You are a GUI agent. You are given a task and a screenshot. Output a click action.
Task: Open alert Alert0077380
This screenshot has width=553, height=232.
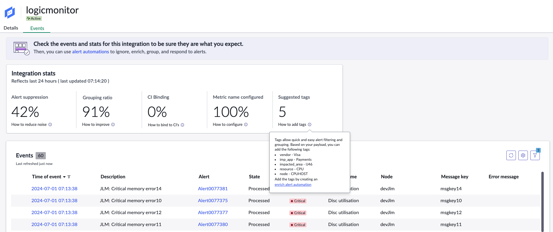point(213,225)
